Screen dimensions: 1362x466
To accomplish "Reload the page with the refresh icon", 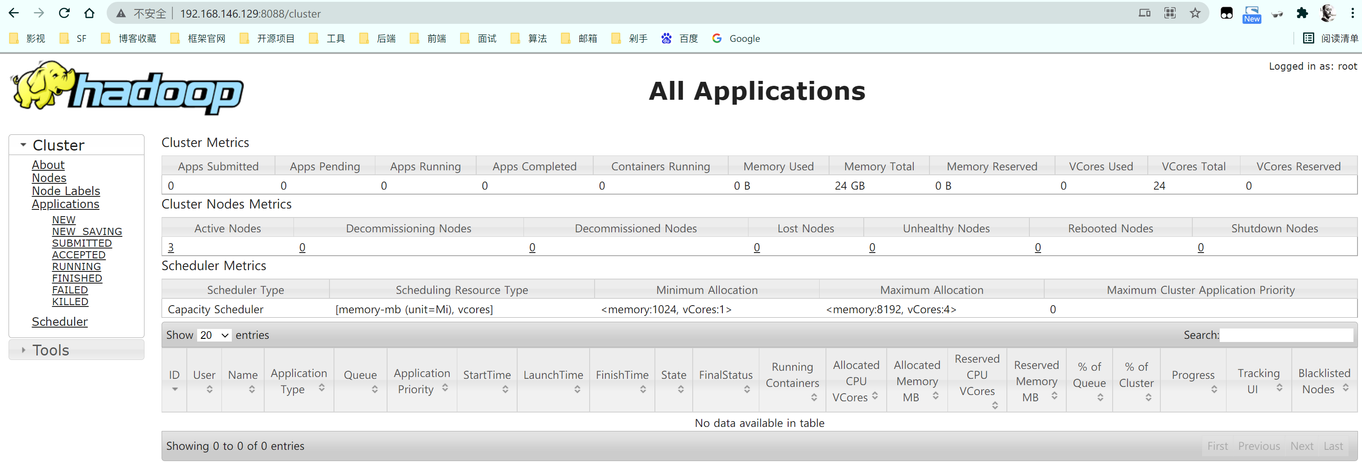I will (64, 13).
